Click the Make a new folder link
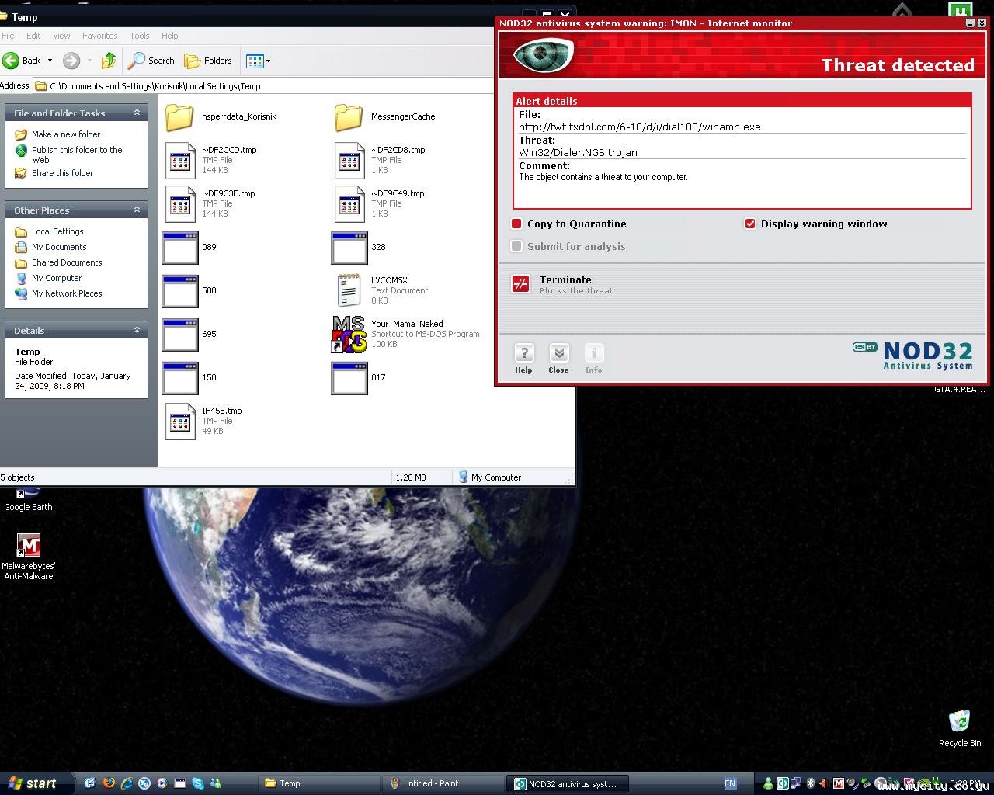The image size is (994, 795). (66, 134)
